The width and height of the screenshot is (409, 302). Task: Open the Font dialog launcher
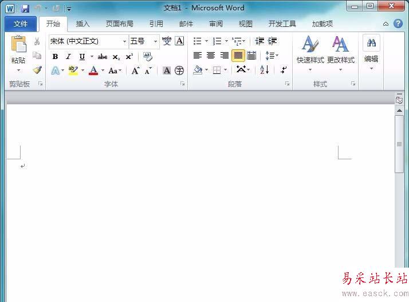(x=182, y=84)
